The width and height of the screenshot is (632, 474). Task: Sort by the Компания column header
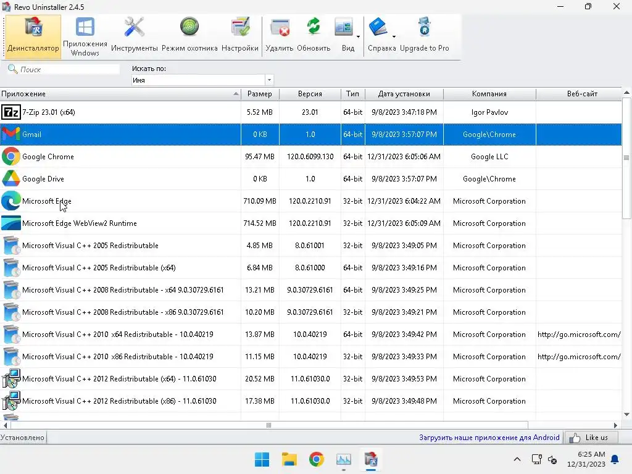[489, 94]
